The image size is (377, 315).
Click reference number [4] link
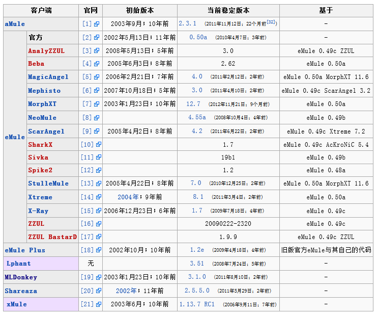click(87, 64)
